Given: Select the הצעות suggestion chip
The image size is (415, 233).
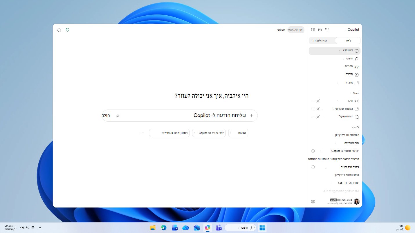Looking at the screenshot, I should [x=238, y=133].
